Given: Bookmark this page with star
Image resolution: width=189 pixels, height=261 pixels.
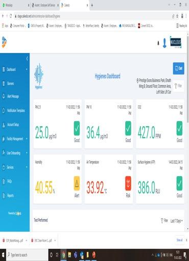Looking at the screenshot, I should pos(177,16).
